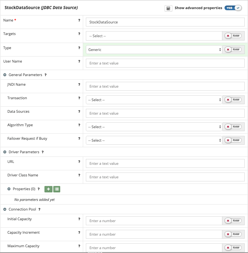Click RAW on the Failover Request if Busy row
This screenshot has width=248, height=253.
point(236,140)
